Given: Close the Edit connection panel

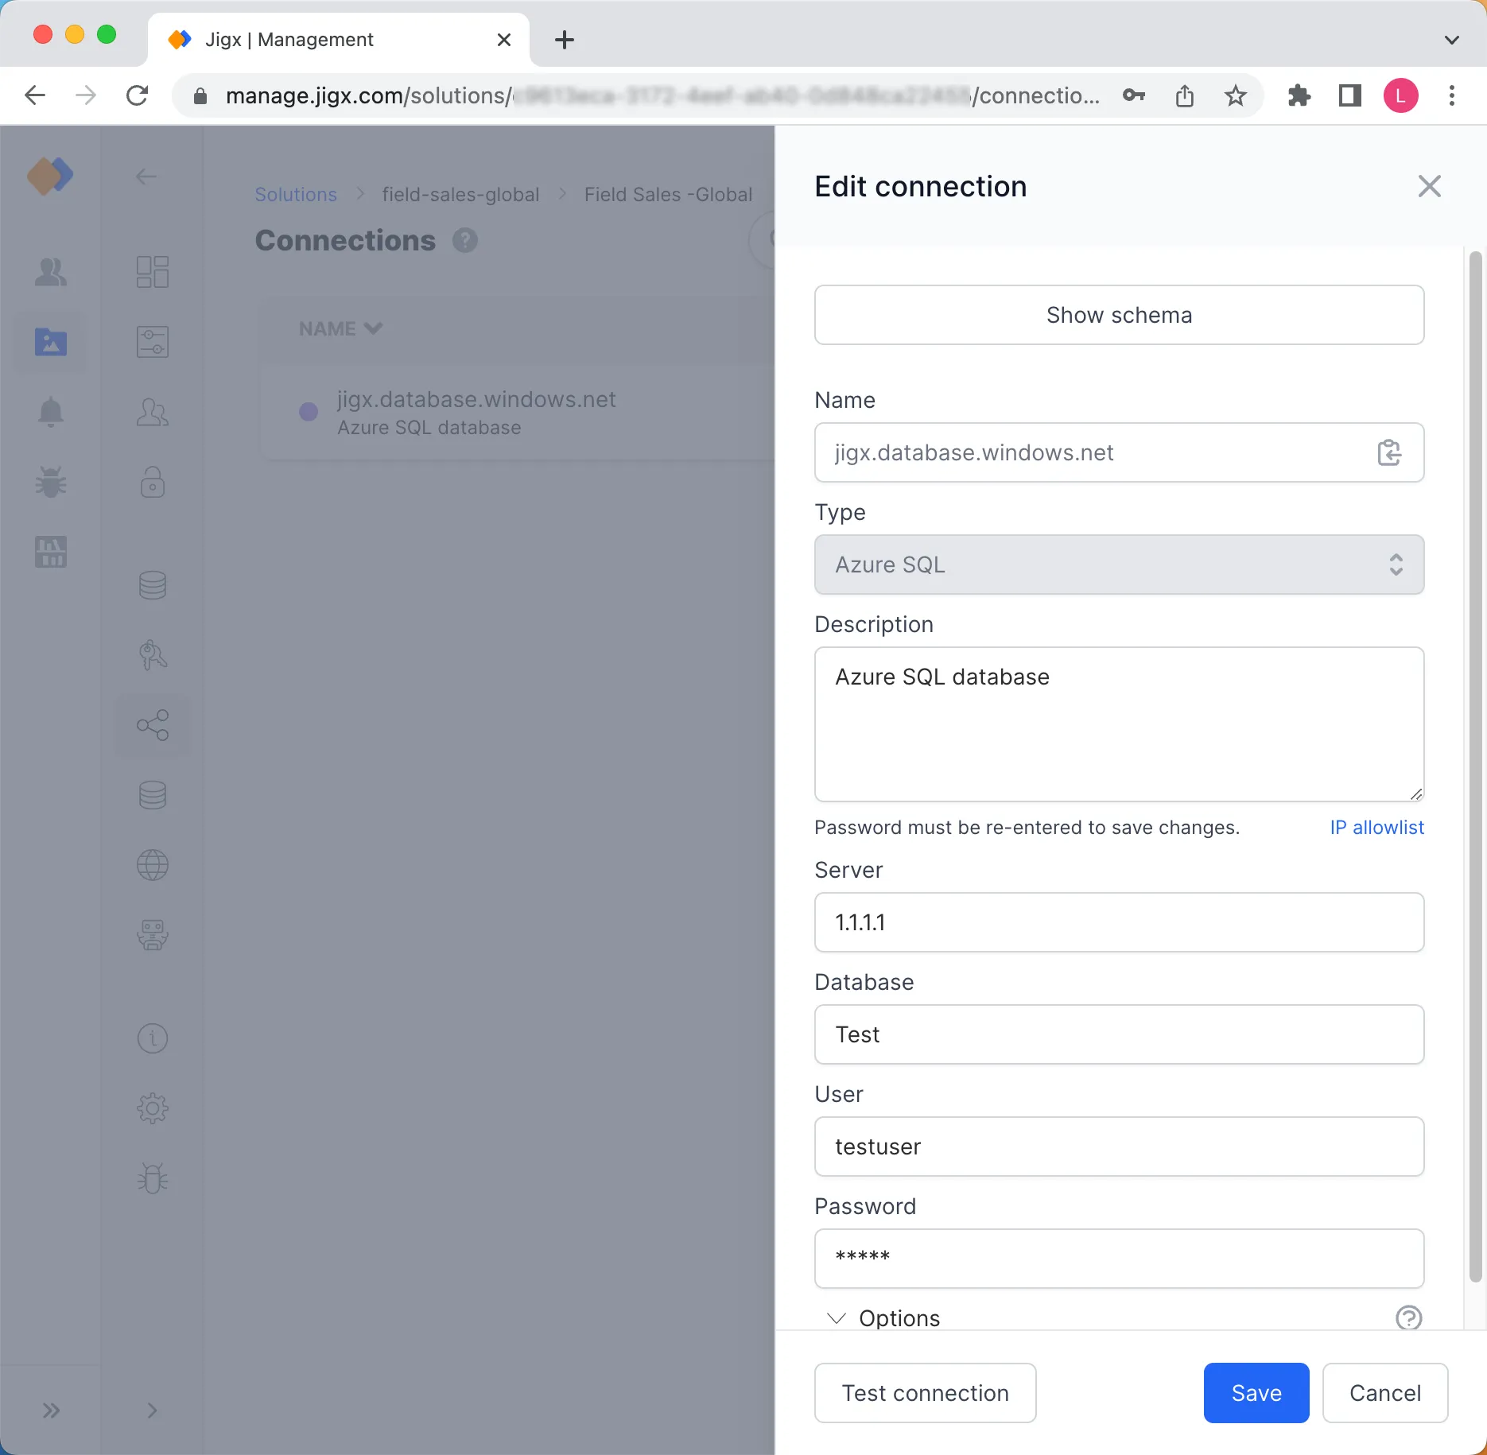Looking at the screenshot, I should 1430,187.
